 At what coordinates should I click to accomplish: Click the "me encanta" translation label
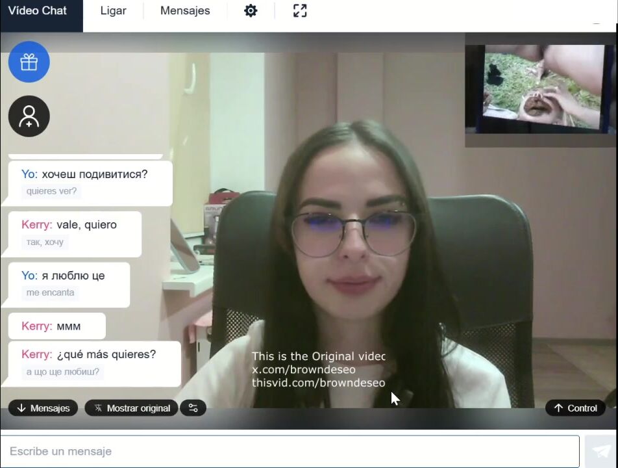coord(50,292)
